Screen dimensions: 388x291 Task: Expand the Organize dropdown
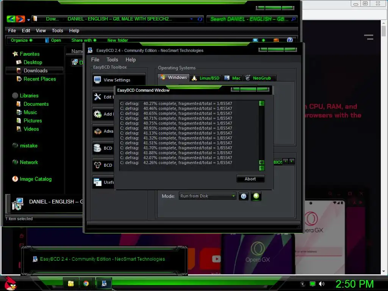tap(22, 40)
